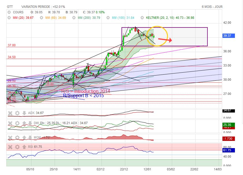Click the open value O: 39.05
243x175 pixels.
(36, 12)
